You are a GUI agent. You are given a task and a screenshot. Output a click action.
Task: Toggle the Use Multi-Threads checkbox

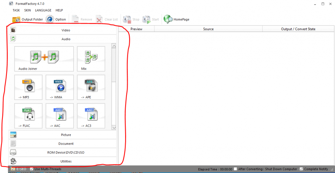tap(31, 169)
